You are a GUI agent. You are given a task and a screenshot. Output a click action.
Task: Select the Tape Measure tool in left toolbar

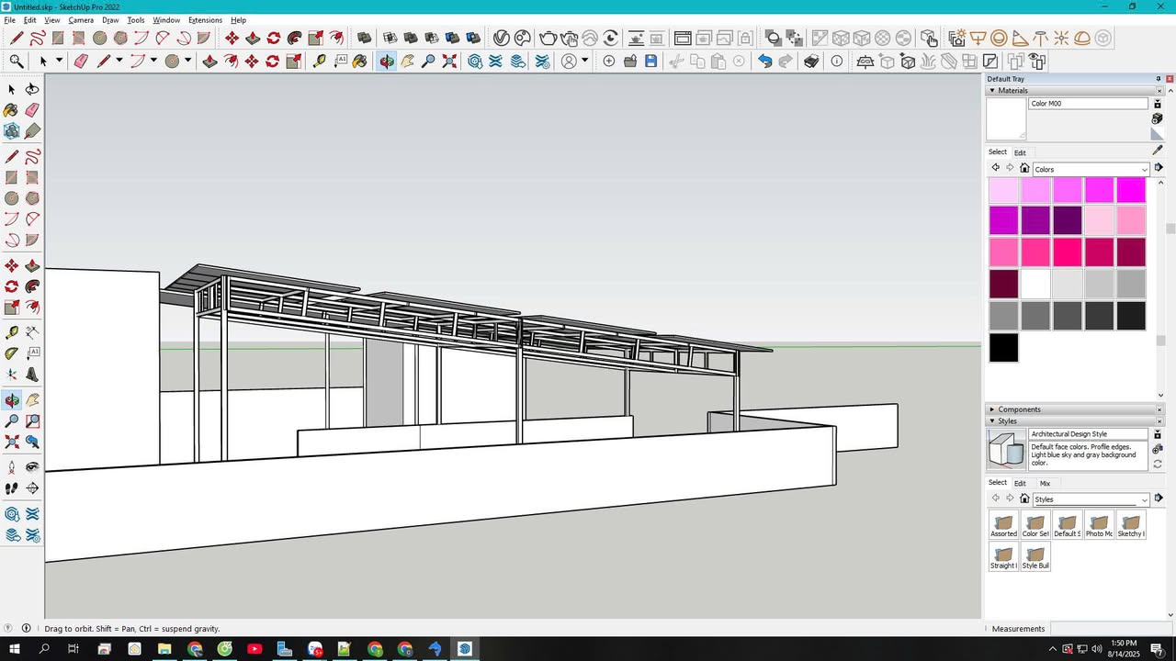click(x=12, y=332)
